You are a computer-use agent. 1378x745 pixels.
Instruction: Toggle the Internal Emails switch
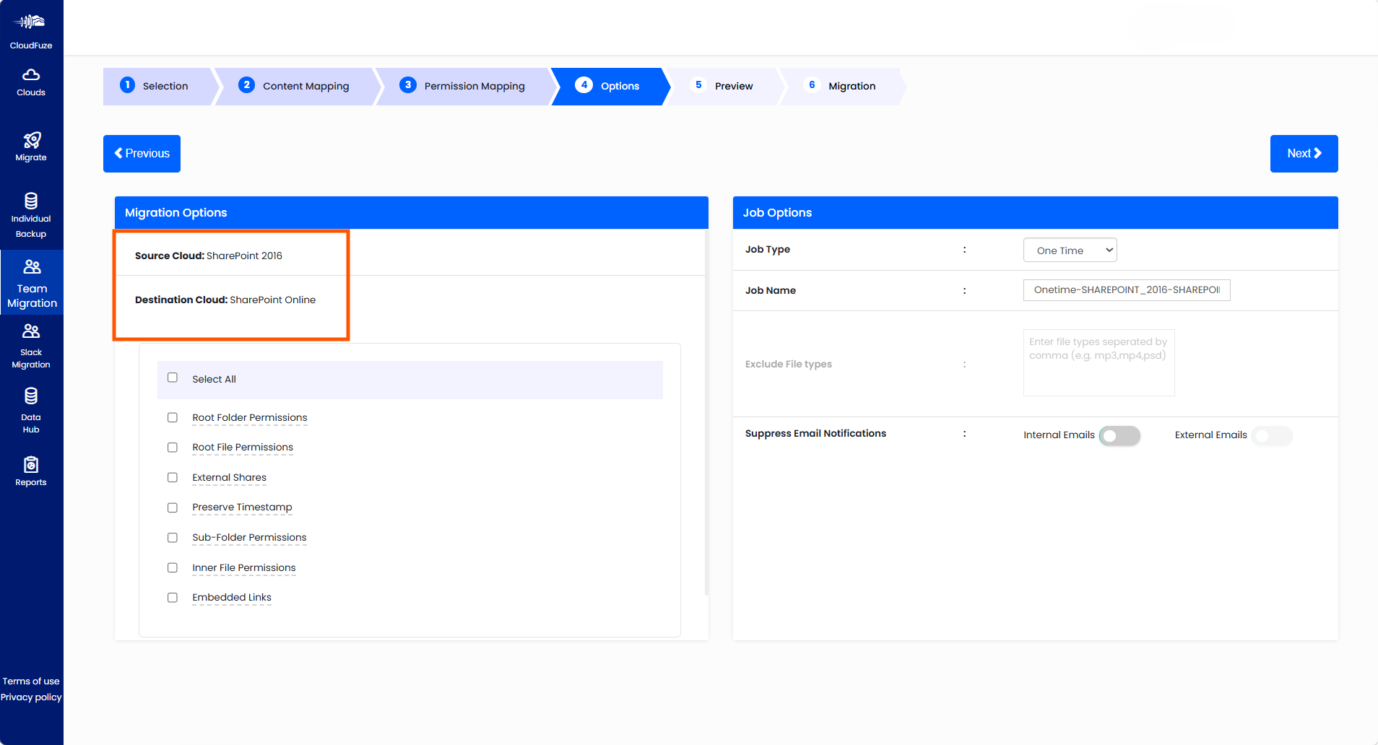(1119, 435)
